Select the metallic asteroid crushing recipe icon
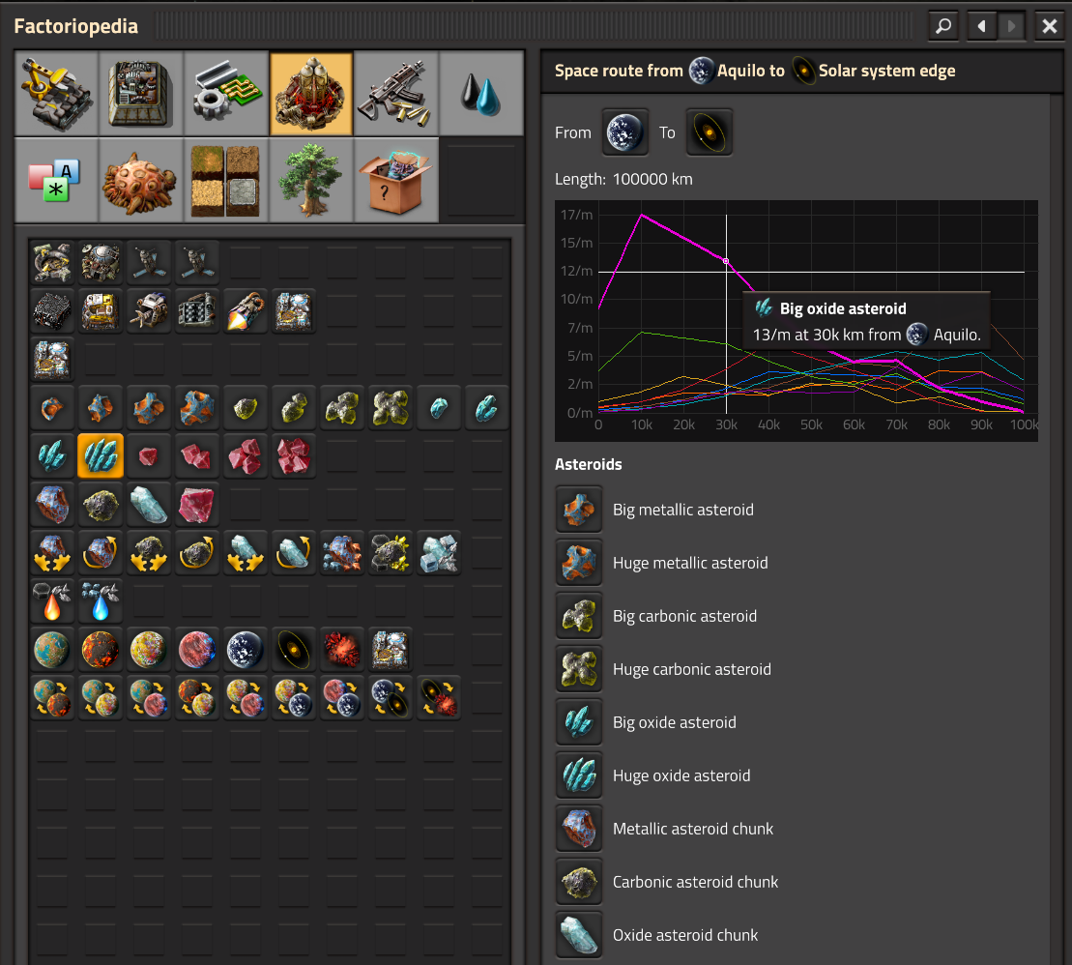1072x965 pixels. pyautogui.click(x=52, y=552)
